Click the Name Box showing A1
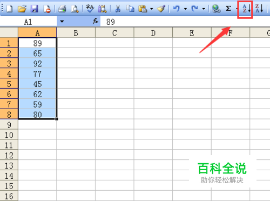The height and width of the screenshot is (201, 270). [x=29, y=22]
